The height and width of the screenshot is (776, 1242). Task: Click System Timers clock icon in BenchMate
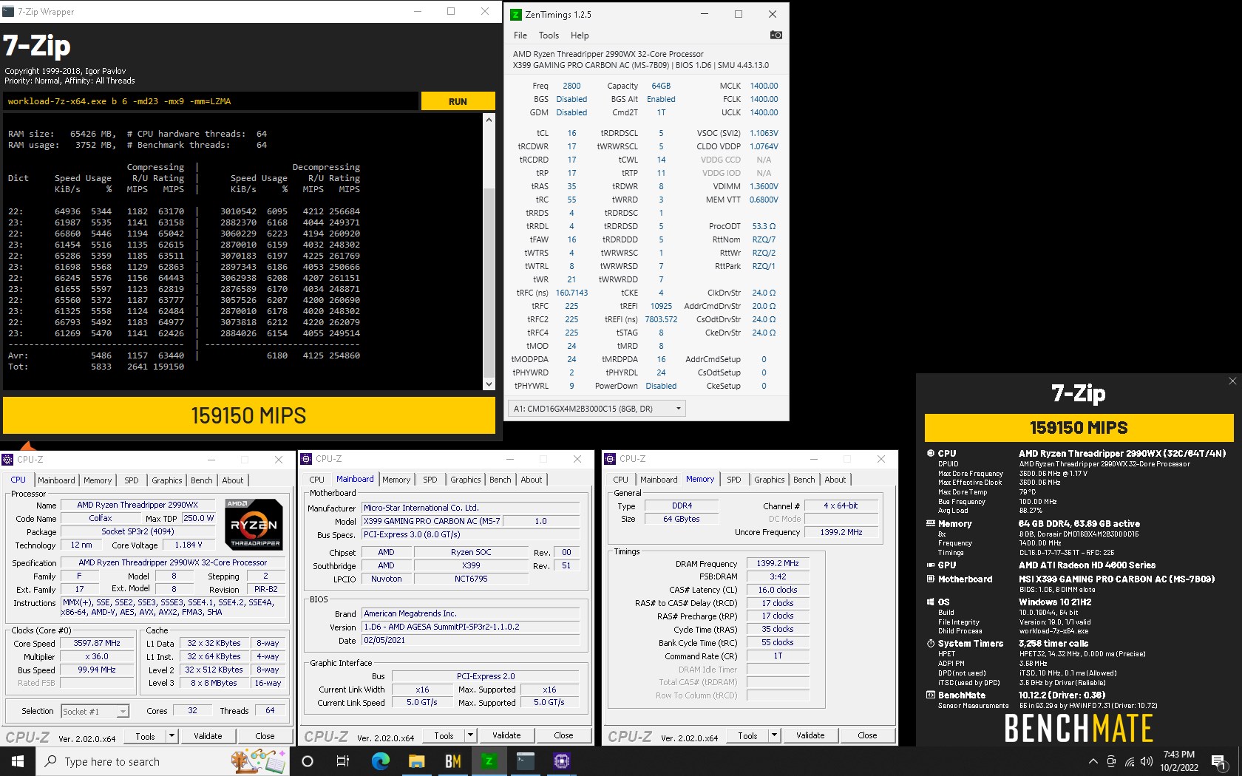pos(931,643)
